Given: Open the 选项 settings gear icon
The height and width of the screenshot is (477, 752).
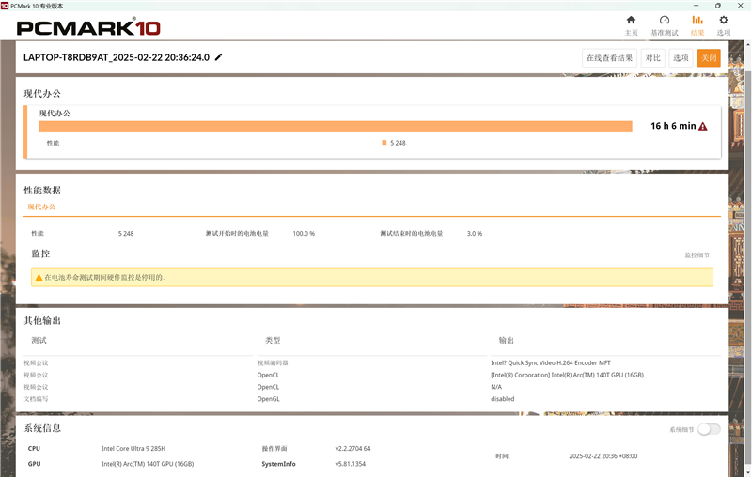Looking at the screenshot, I should [x=724, y=20].
